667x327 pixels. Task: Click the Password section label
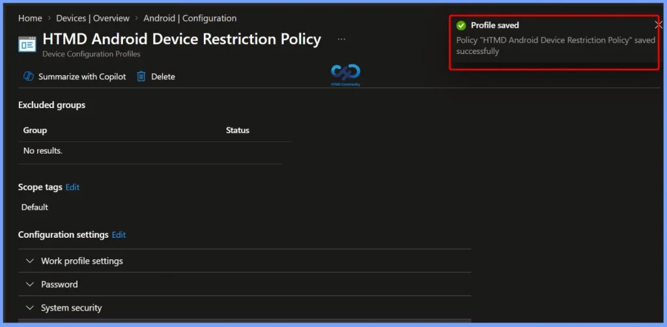click(x=59, y=284)
